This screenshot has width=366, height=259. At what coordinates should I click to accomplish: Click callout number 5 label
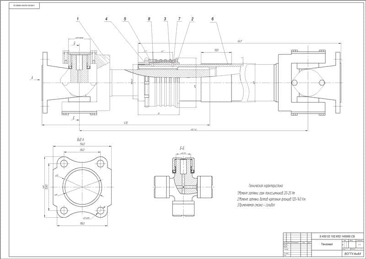coord(125,19)
